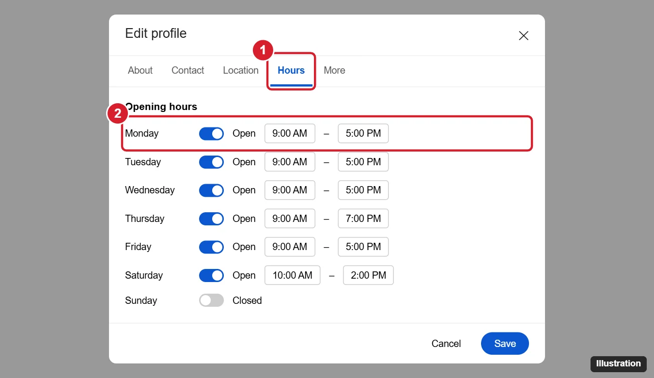Close the Edit profile dialog
Image resolution: width=654 pixels, height=378 pixels.
point(524,35)
